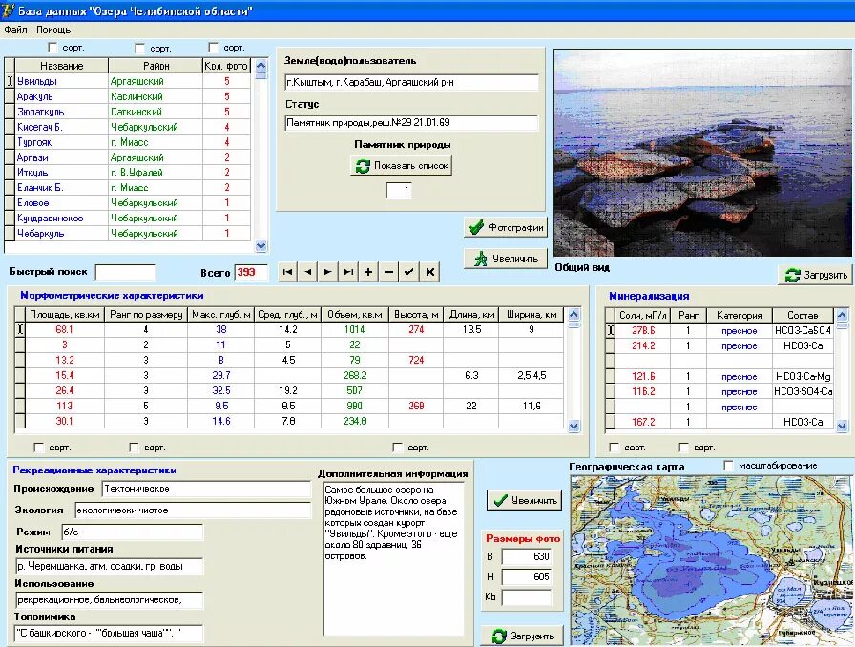The image size is (855, 647).
Task: Click Загрузить button below photo size fields
Action: click(522, 636)
